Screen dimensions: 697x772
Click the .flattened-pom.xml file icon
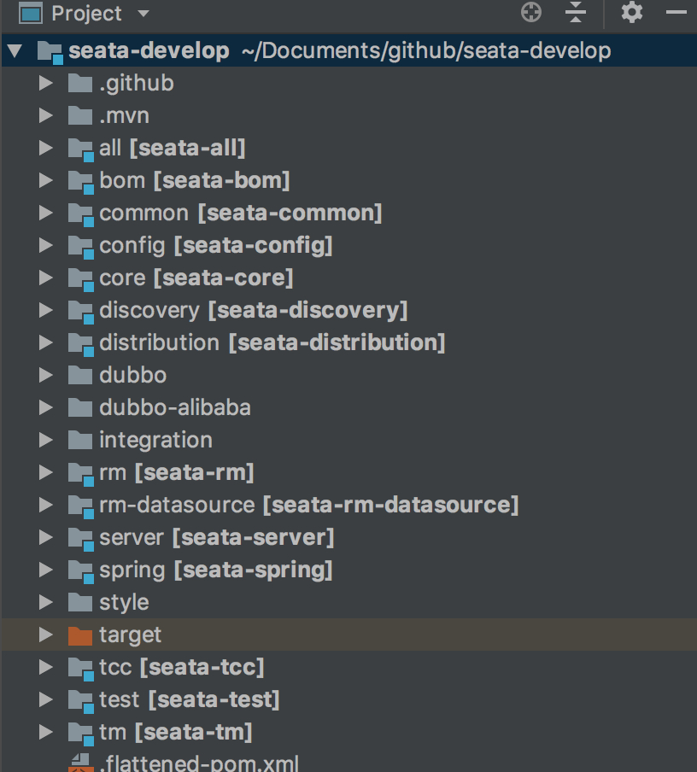coord(80,763)
